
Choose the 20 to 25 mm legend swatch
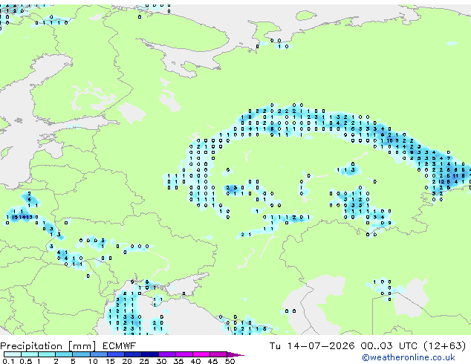[133, 354]
